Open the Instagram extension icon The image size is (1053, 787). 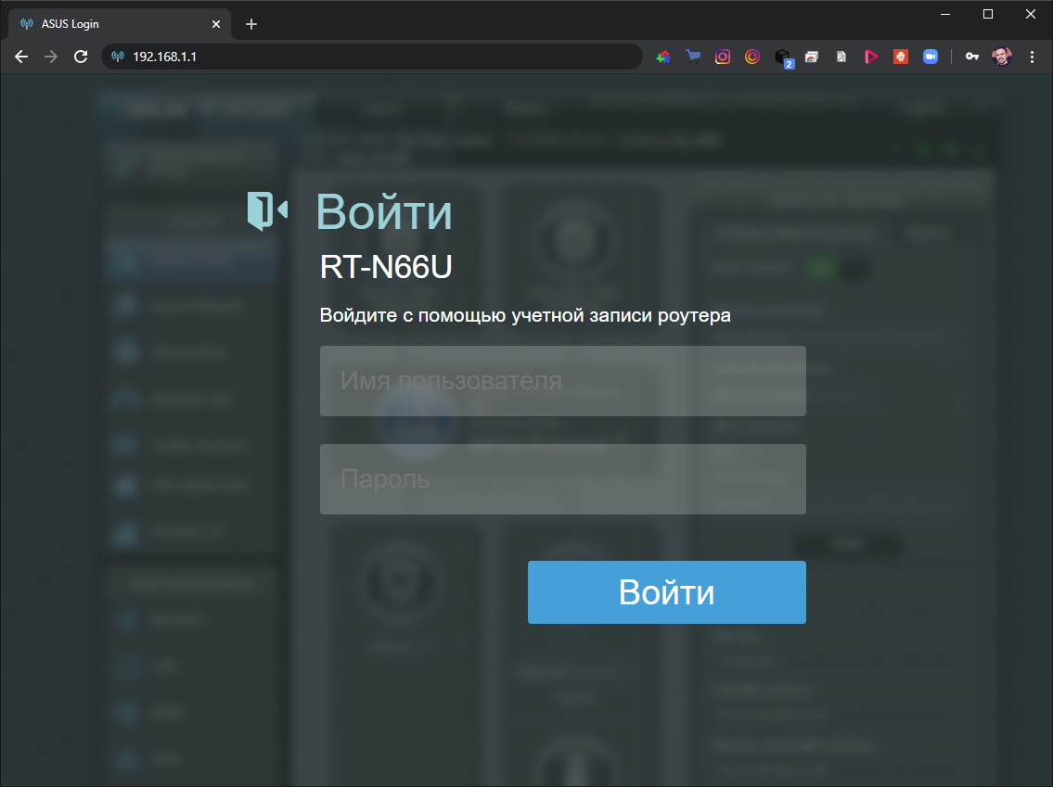(x=723, y=57)
